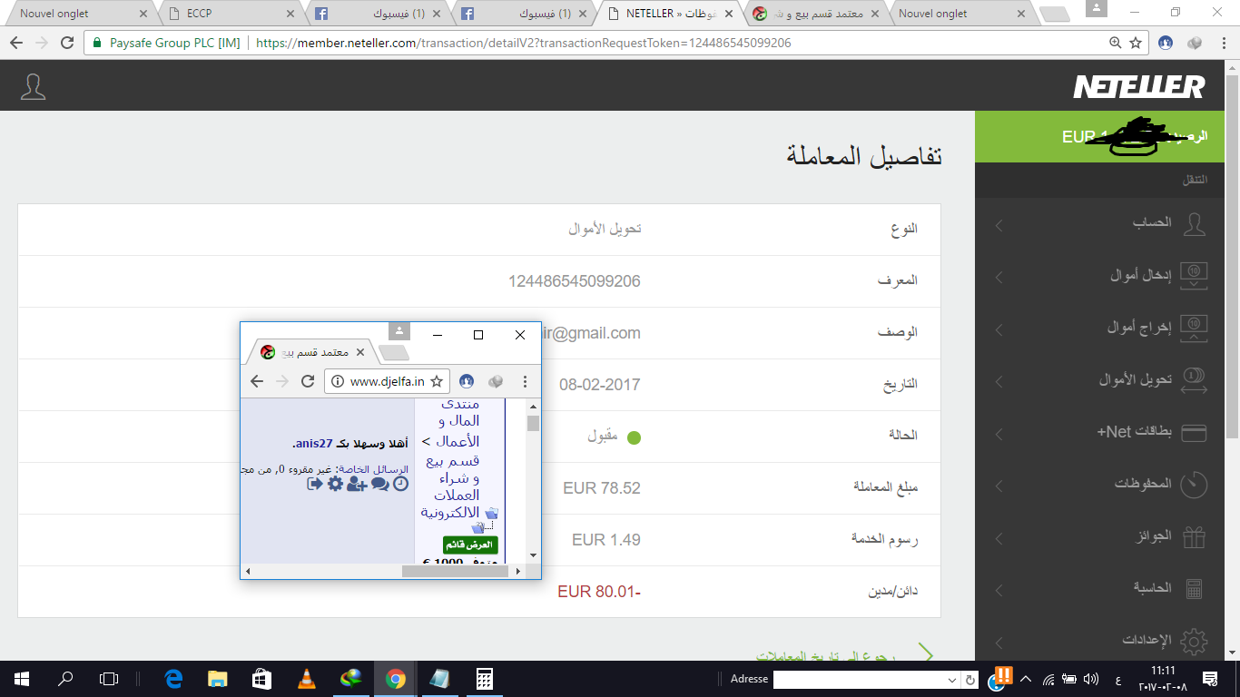
Task: Expand الحاسبة sidebar chevron
Action: [x=999, y=589]
